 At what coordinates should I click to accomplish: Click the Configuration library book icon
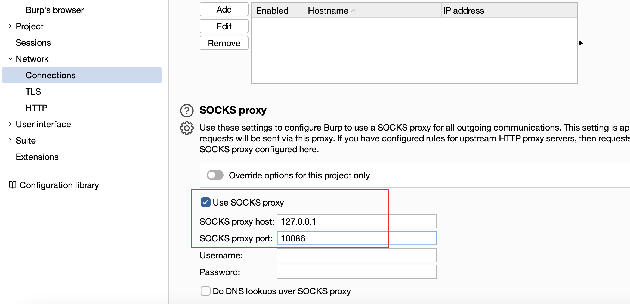tap(13, 185)
